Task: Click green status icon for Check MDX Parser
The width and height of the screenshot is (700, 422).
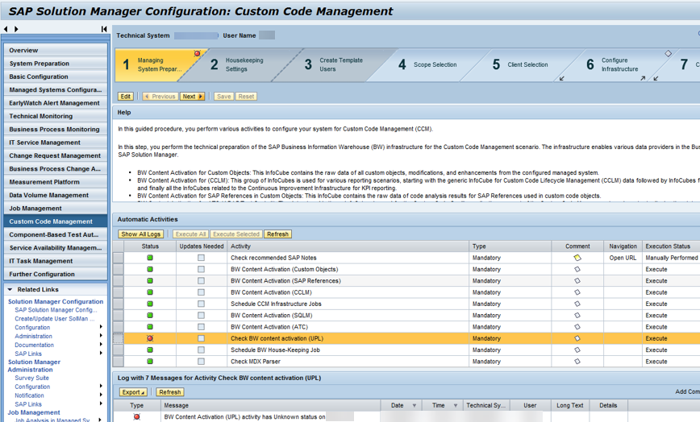Action: (x=150, y=362)
